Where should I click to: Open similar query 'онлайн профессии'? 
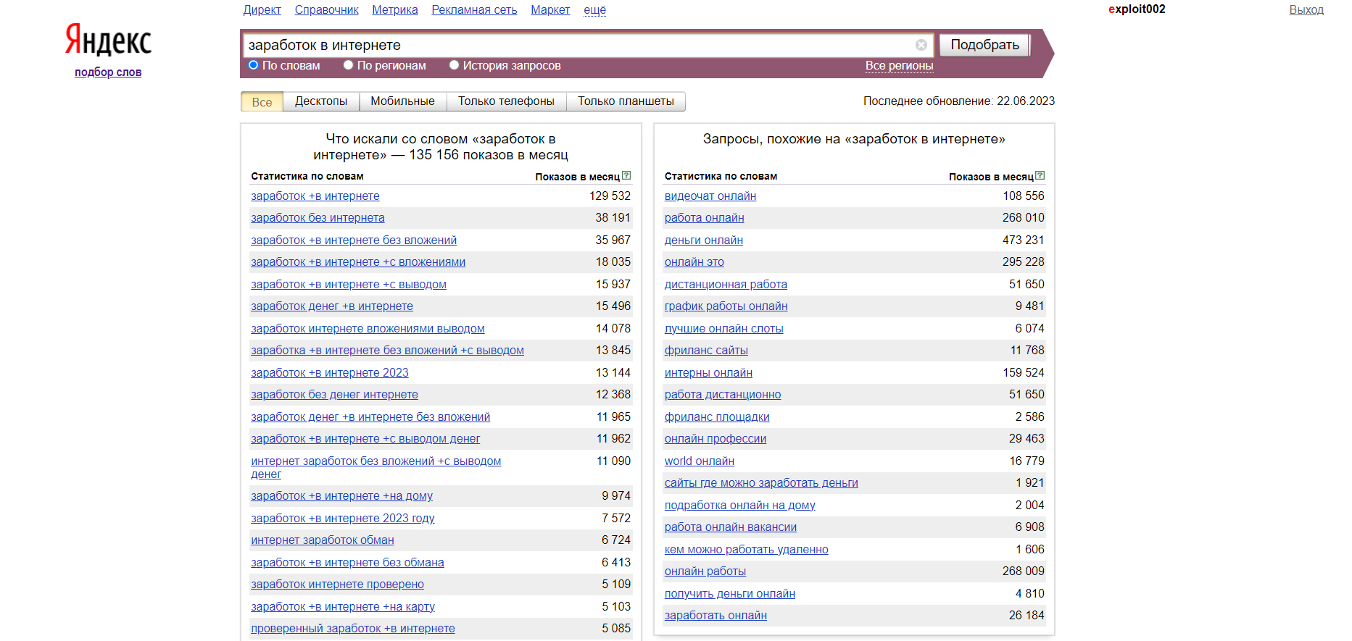coord(716,439)
